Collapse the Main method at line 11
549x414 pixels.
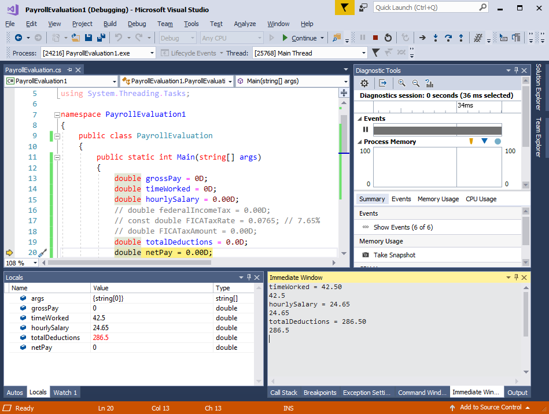click(57, 157)
